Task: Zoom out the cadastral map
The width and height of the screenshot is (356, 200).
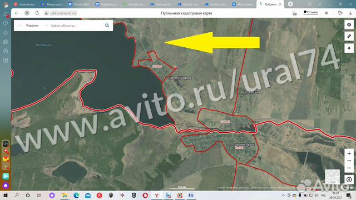Action: click(x=349, y=168)
